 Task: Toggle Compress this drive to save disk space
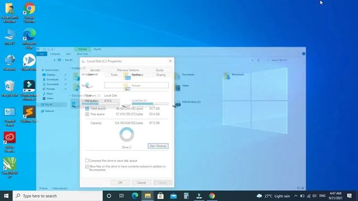pyautogui.click(x=87, y=161)
